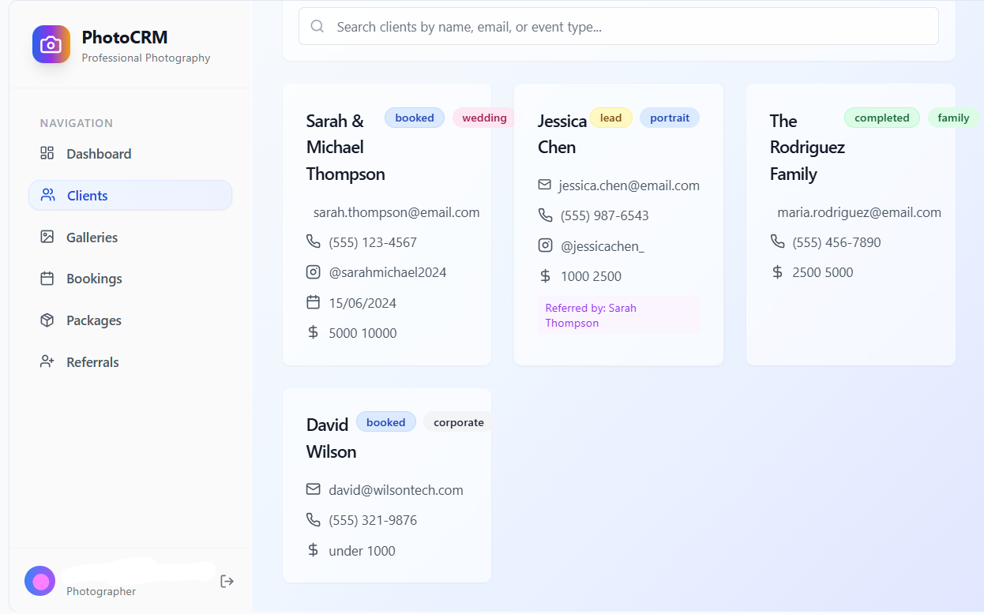
Task: Click the logout icon in sidebar footer
Action: (227, 582)
